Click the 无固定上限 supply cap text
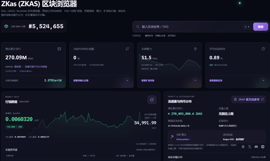This screenshot has height=161, width=270. point(226,114)
